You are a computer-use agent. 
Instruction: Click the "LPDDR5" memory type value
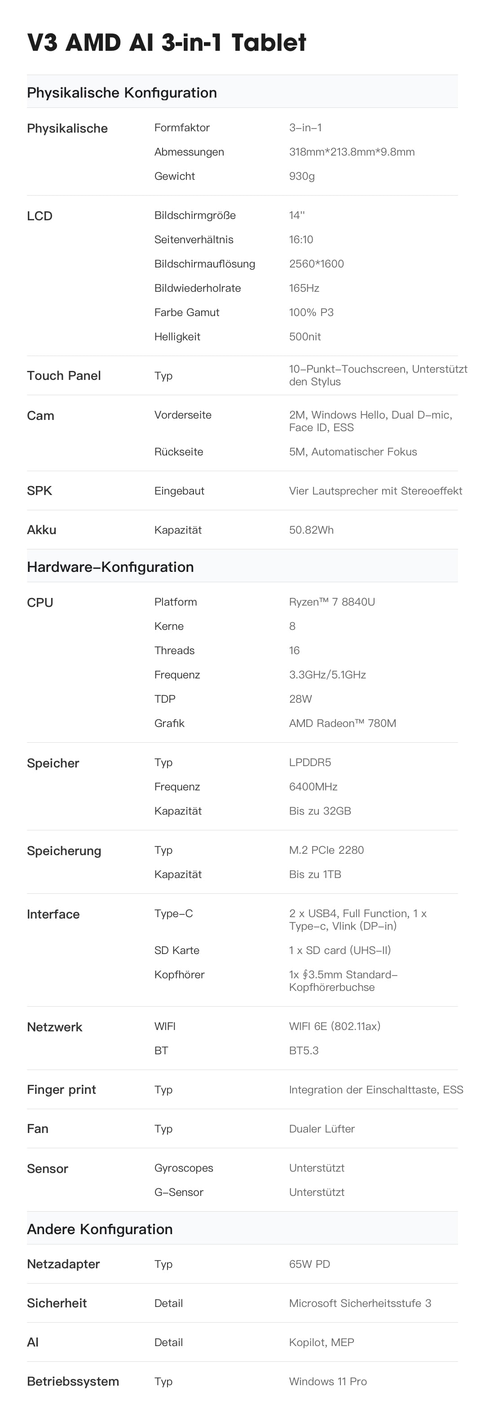coord(310,762)
